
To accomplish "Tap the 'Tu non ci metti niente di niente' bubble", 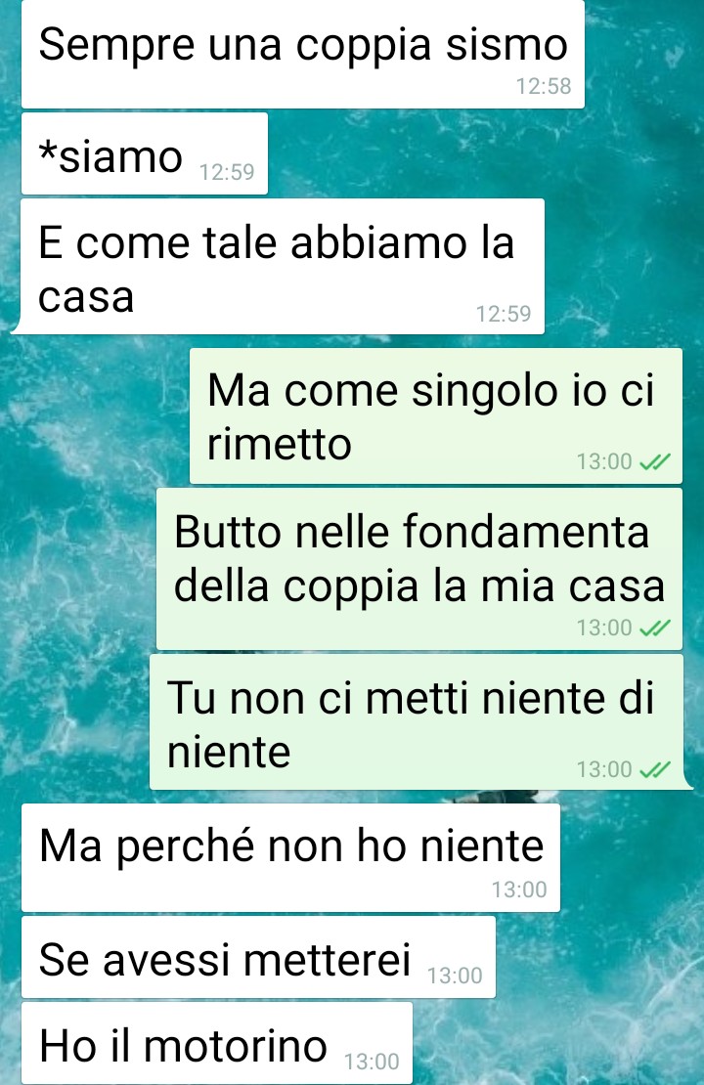I will tap(418, 721).
